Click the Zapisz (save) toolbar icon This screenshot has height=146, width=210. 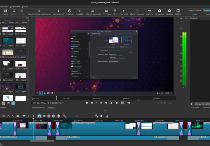pyautogui.click(x=5, y=12)
